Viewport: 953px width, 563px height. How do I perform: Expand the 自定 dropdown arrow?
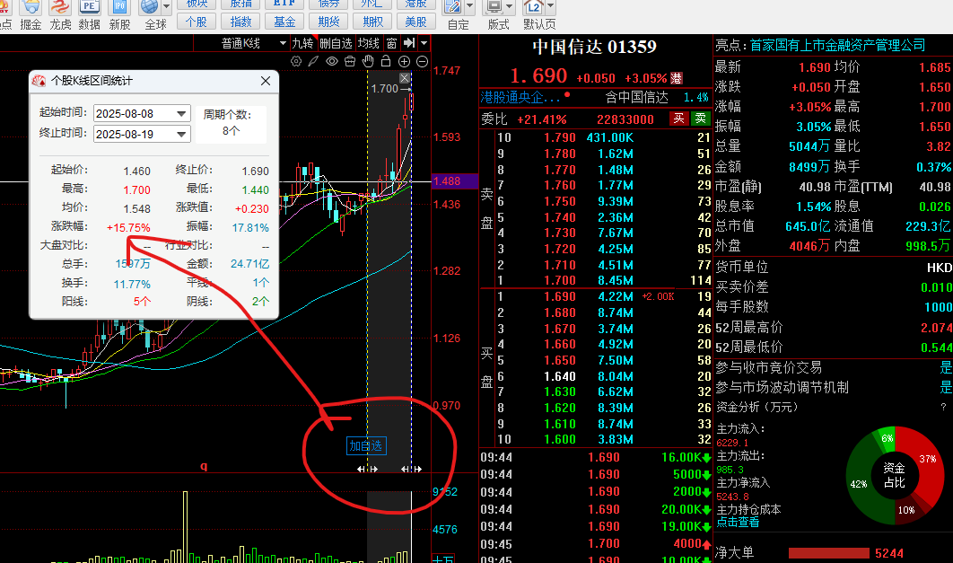[x=470, y=7]
